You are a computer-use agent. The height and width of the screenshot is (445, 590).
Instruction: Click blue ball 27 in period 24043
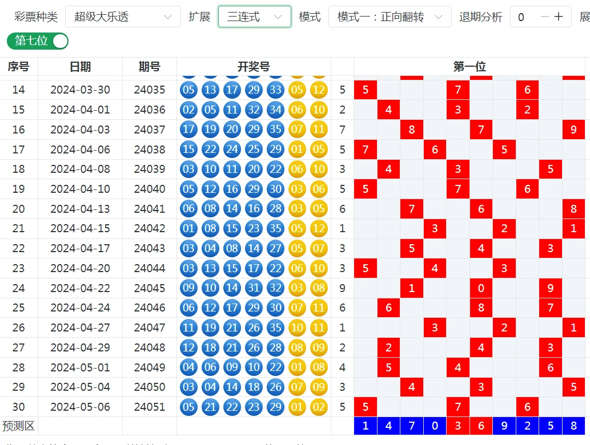(x=275, y=248)
